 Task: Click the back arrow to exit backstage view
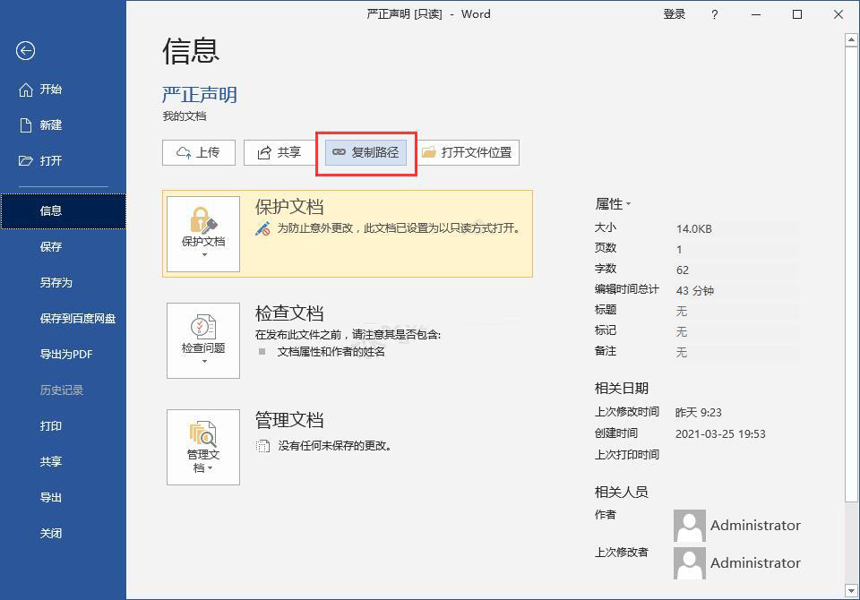(x=25, y=51)
